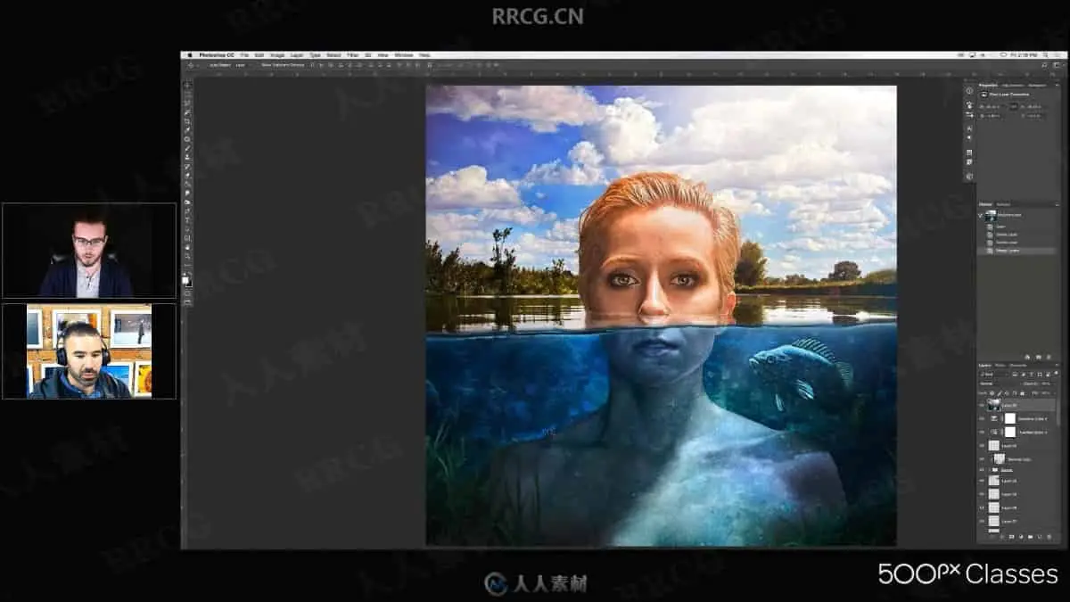Viewport: 1070px width, 602px height.
Task: Toggle the Auto-Select checkbox in options bar
Action: click(206, 64)
